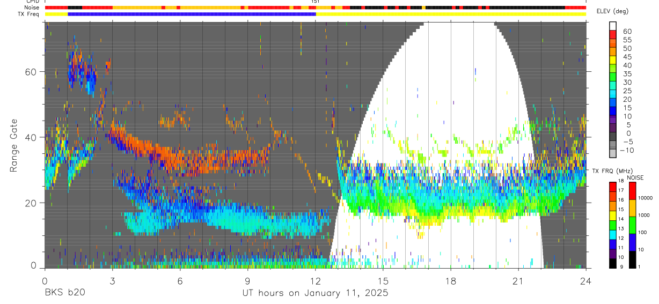Image resolution: width=659 pixels, height=304 pixels.
Task: Select the 'NOISE' legend title
Action: pyautogui.click(x=634, y=177)
